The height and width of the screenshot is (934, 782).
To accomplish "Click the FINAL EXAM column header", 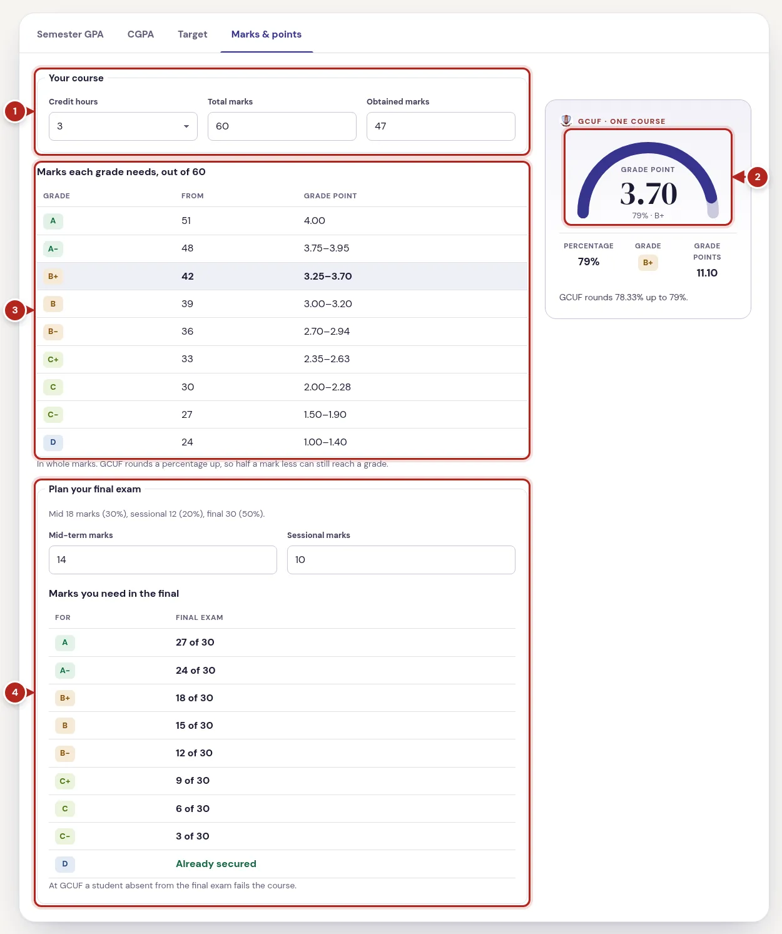I will click(x=200, y=617).
